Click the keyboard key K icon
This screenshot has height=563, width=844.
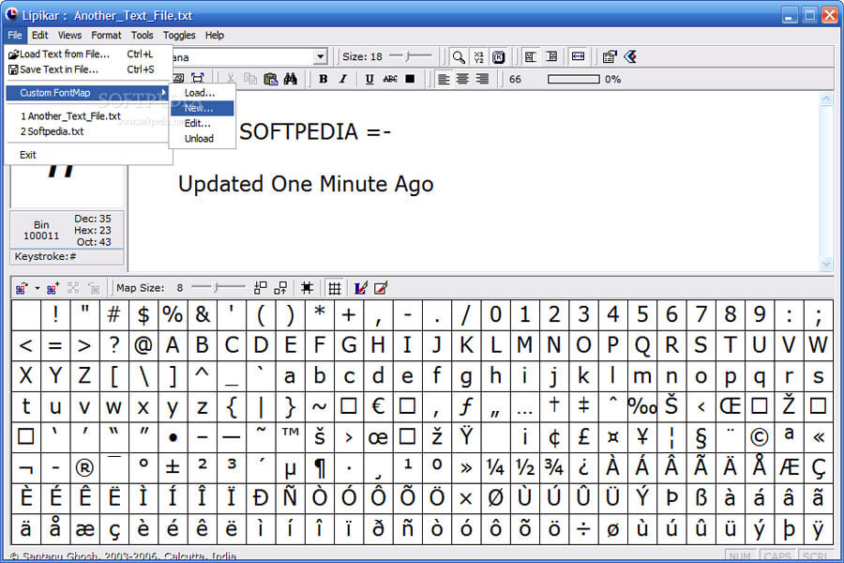click(499, 56)
